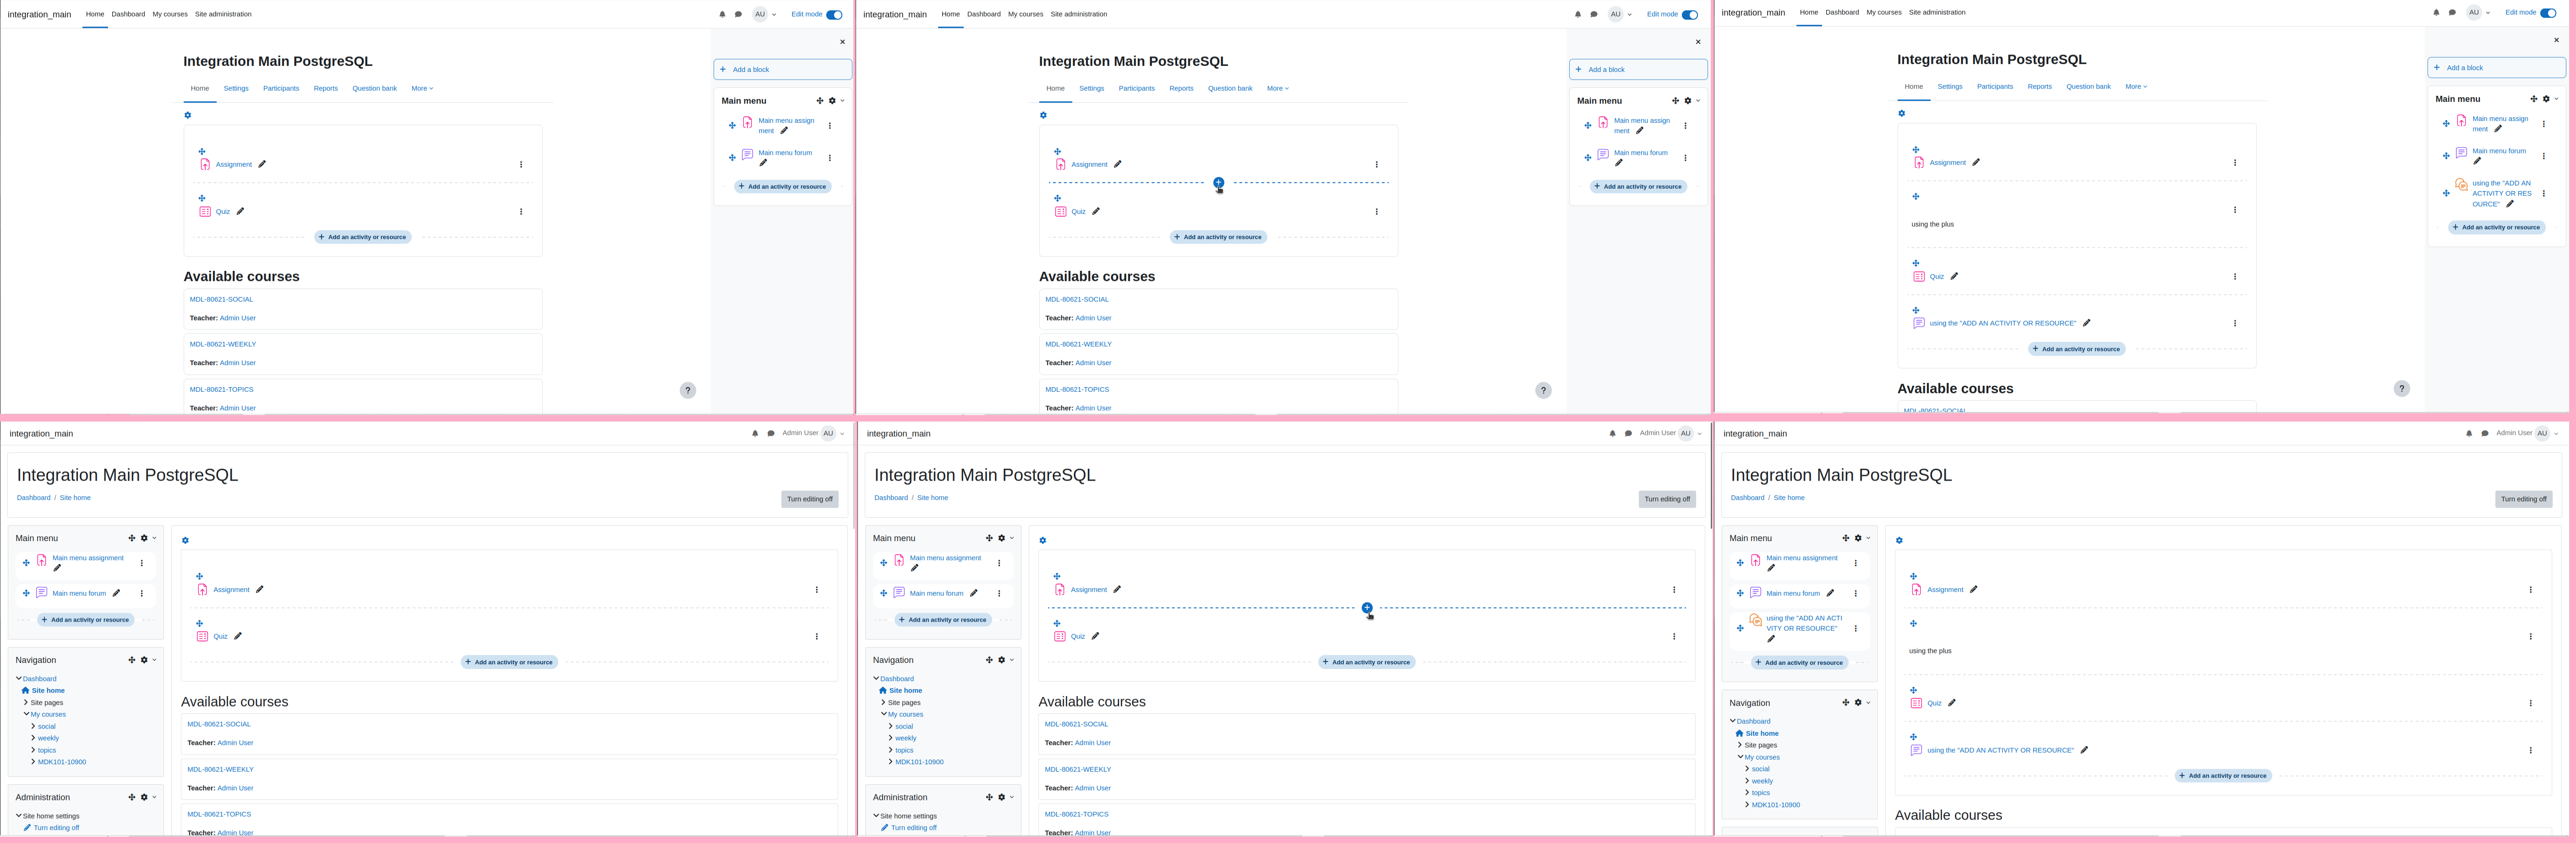Click Site home breadcrumb, bottom-left panel
The width and height of the screenshot is (2576, 843).
(x=75, y=498)
